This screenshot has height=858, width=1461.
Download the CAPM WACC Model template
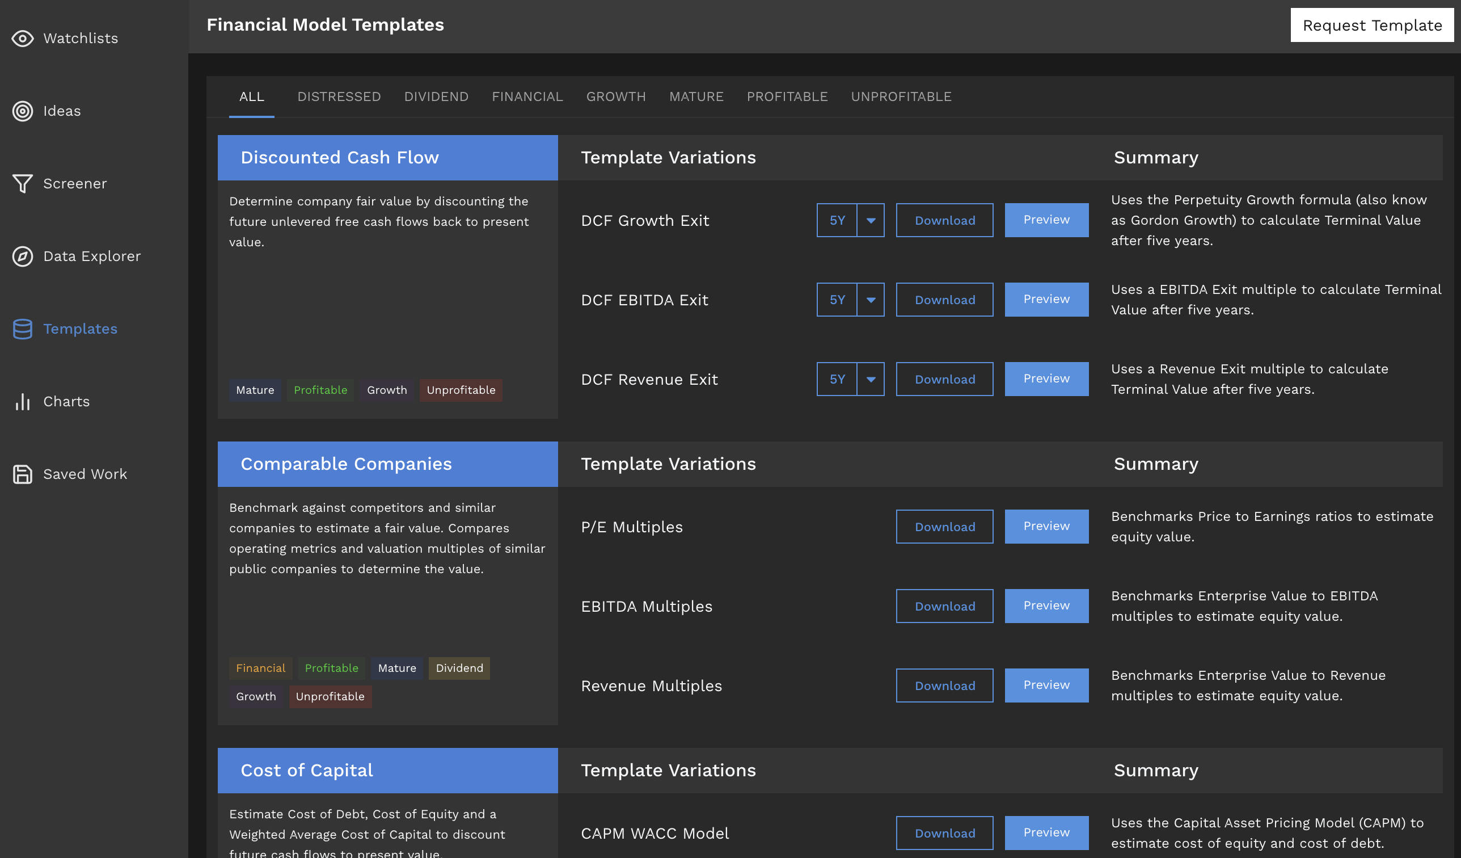click(x=944, y=833)
